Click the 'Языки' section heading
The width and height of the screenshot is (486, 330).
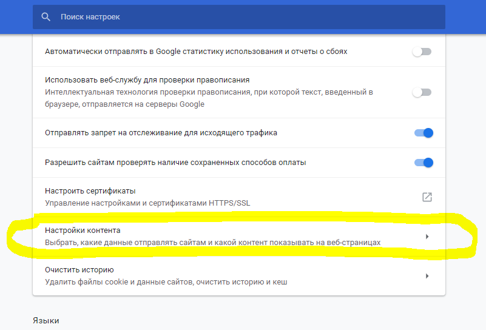tap(46, 320)
